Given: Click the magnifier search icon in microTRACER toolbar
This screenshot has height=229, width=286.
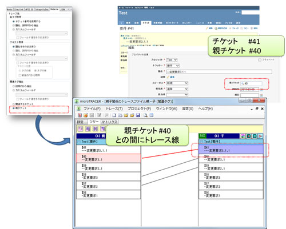Looking at the screenshot, I should [106, 115].
